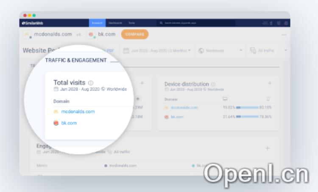Click the Metric column header in Engagement
The width and height of the screenshot is (318, 192).
point(42,165)
